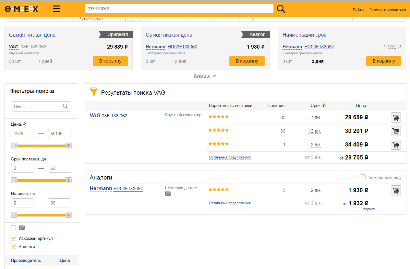
Task: Click the 7 дн. delivery term link
Action: pyautogui.click(x=316, y=118)
